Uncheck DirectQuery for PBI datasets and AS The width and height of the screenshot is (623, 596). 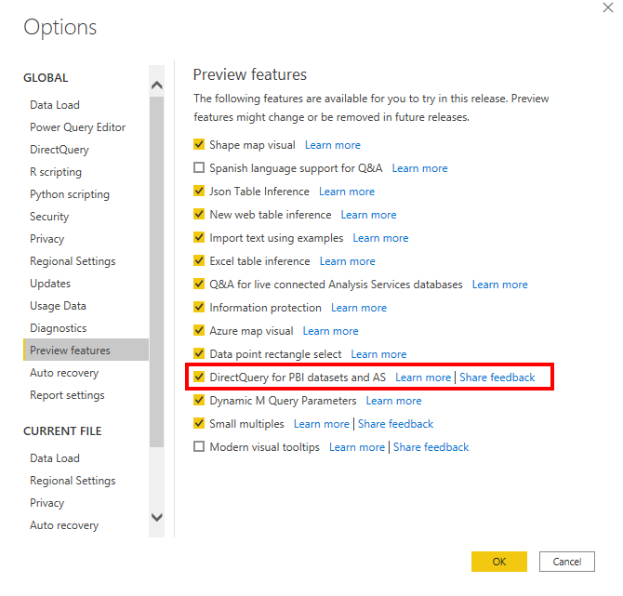[199, 377]
